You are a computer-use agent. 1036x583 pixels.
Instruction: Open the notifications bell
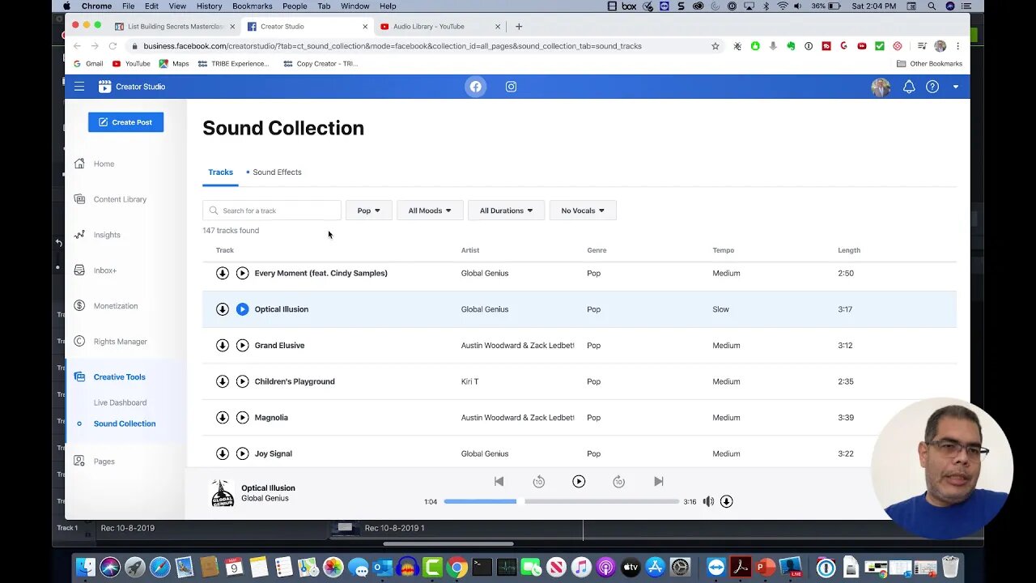[909, 87]
